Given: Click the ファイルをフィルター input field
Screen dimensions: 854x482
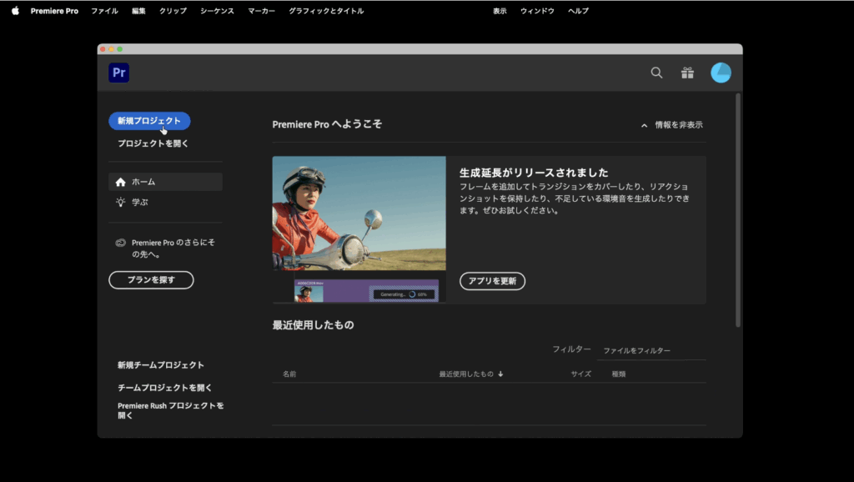Looking at the screenshot, I should pyautogui.click(x=651, y=351).
